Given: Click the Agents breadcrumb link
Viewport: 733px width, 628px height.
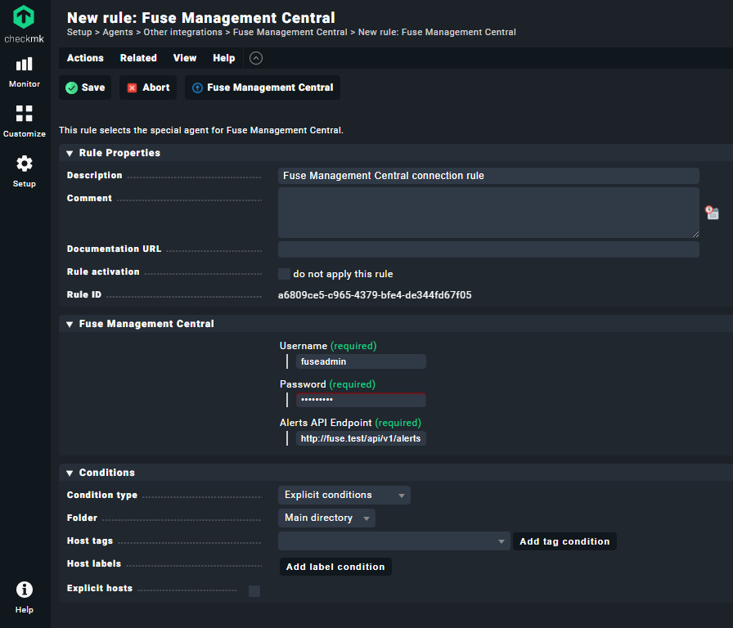Looking at the screenshot, I should click(x=118, y=32).
